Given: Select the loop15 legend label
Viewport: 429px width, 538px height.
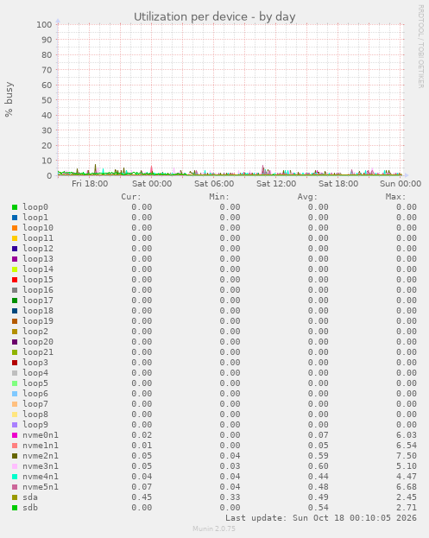Looking at the screenshot, I should 38,280.
